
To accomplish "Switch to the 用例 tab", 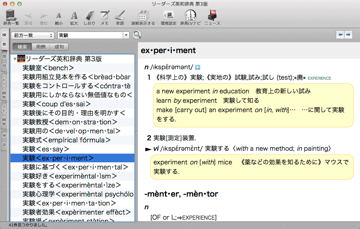I will pyautogui.click(x=40, y=47).
